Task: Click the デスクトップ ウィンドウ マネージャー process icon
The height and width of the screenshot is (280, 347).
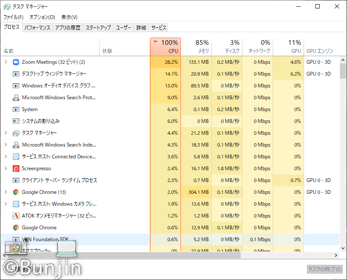Action: pyautogui.click(x=16, y=74)
